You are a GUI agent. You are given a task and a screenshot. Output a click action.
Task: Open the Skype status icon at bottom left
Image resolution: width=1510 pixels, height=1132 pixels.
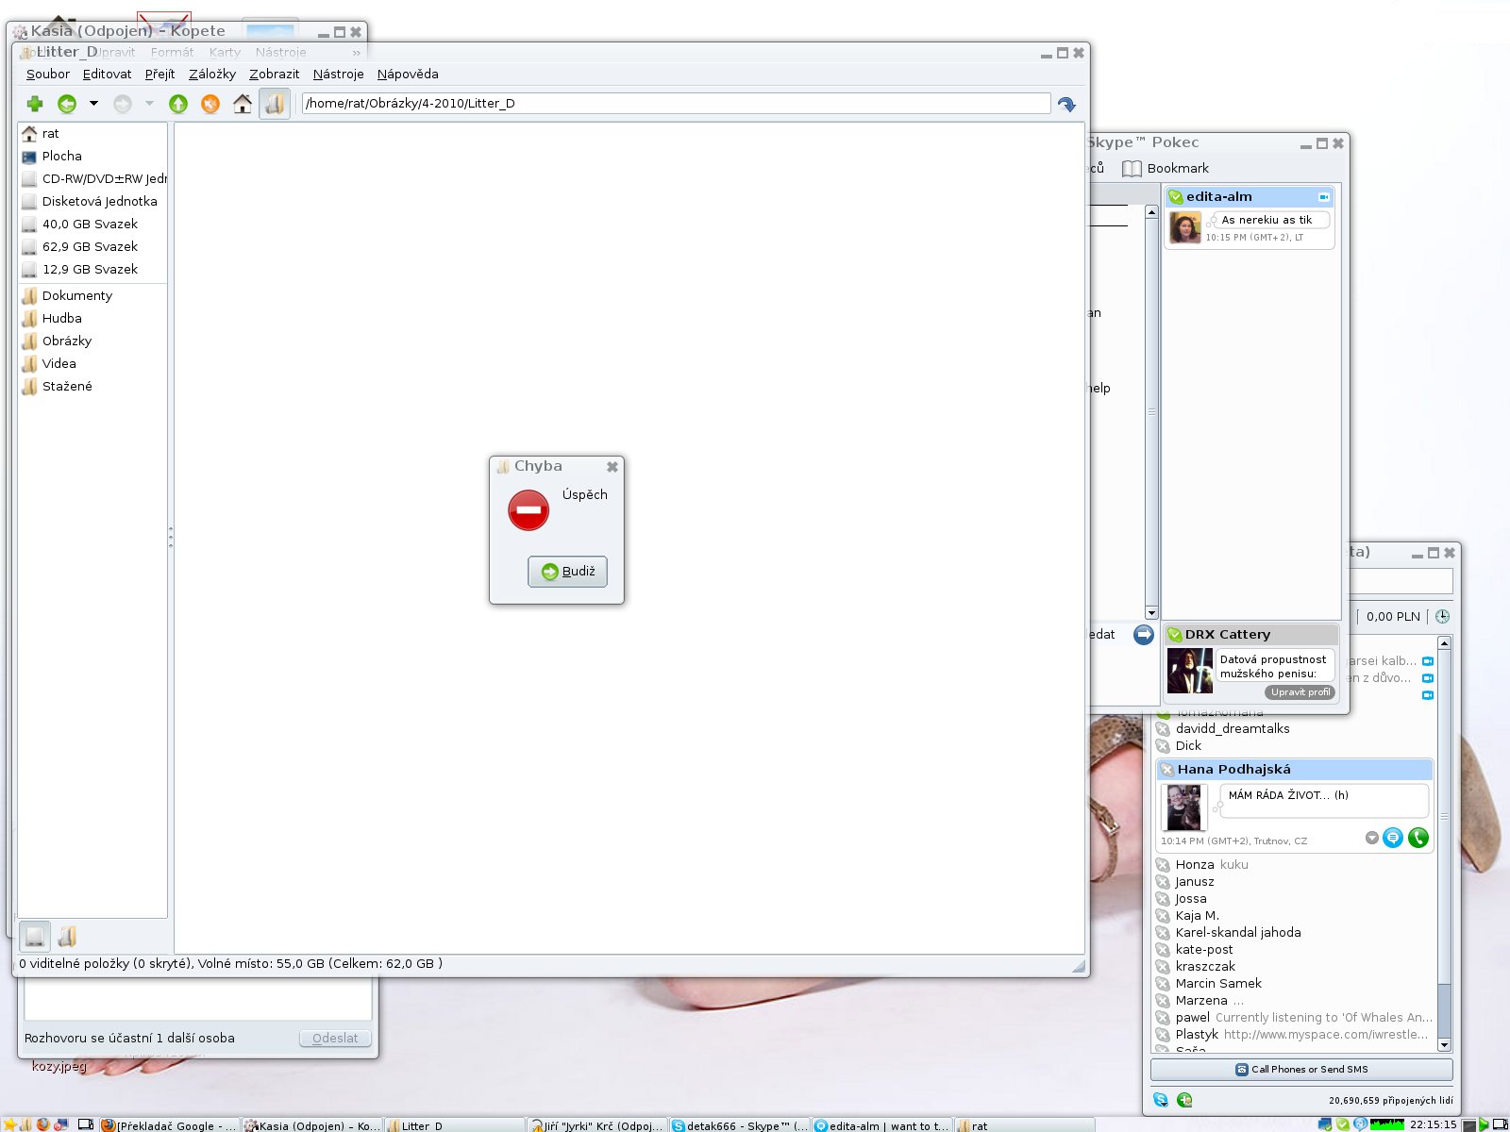[x=1161, y=1100]
